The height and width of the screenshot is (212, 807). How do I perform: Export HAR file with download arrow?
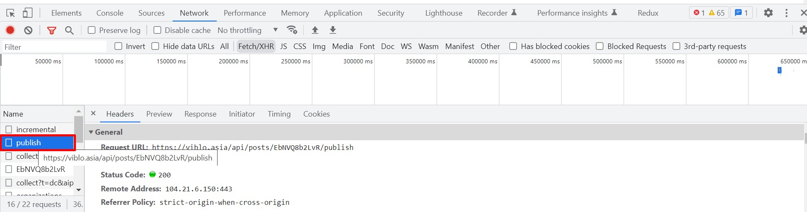coord(333,30)
